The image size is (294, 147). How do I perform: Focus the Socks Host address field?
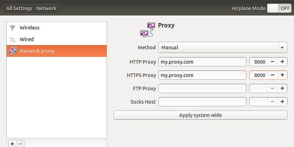tap(202, 102)
